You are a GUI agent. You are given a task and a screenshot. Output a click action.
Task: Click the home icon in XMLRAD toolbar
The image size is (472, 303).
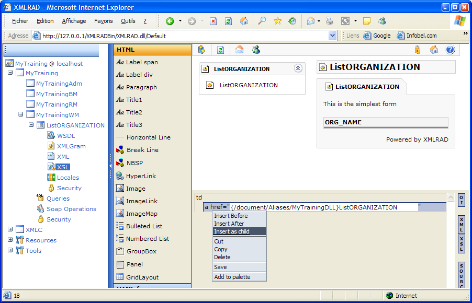pyautogui.click(x=434, y=50)
